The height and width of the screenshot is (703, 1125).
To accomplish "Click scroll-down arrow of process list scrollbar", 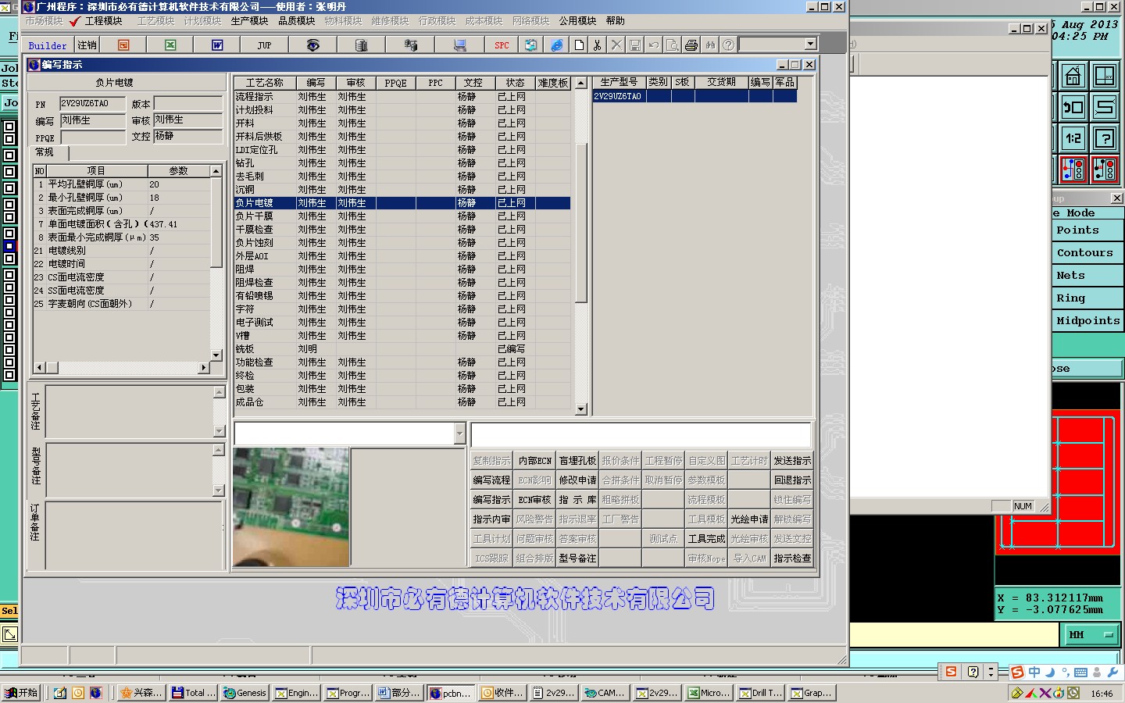I will [x=580, y=409].
